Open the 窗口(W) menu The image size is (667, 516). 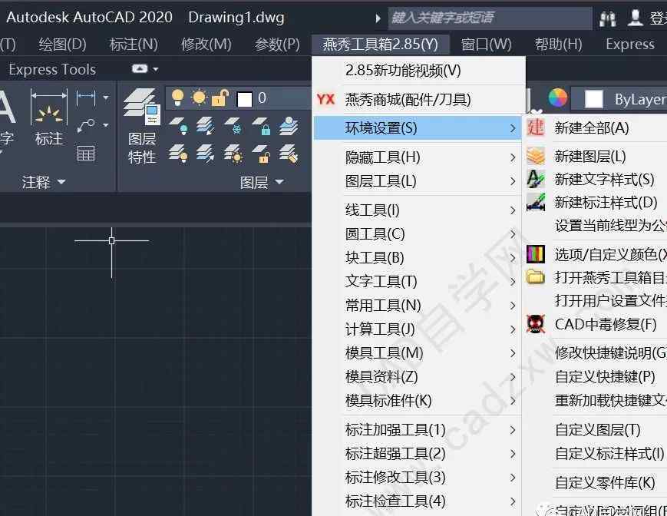486,45
